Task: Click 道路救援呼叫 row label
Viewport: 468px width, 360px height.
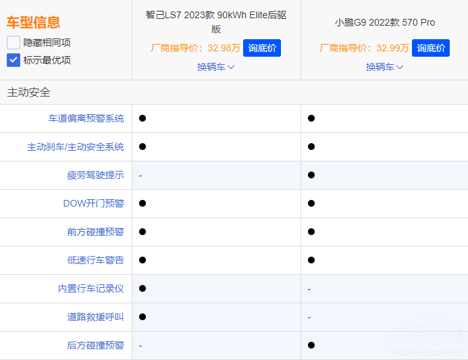Action: (95, 317)
